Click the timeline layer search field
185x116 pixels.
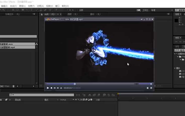42,95
